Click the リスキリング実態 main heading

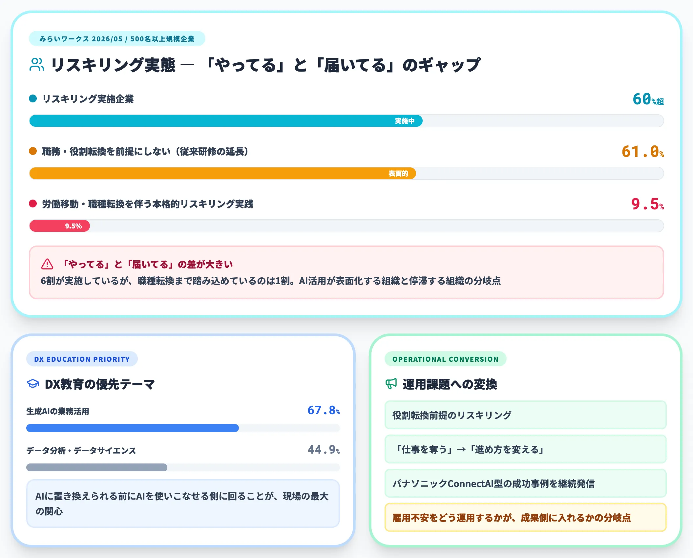pyautogui.click(x=266, y=65)
